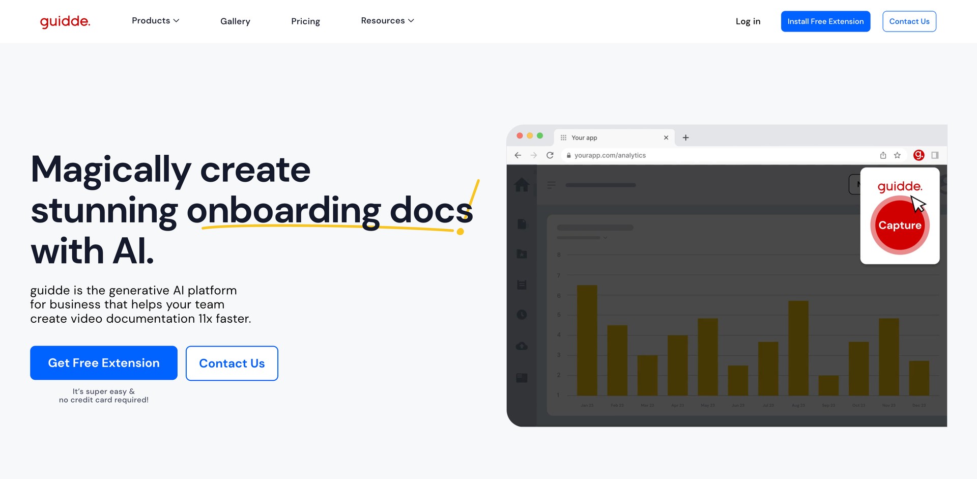The width and height of the screenshot is (977, 479).
Task: Click the calendar icon in mock app sidebar
Action: [x=522, y=285]
